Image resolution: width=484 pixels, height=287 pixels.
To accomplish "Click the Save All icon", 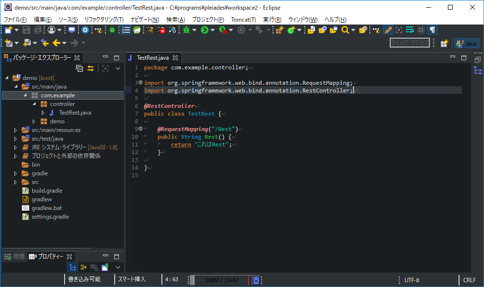I will click(38, 30).
